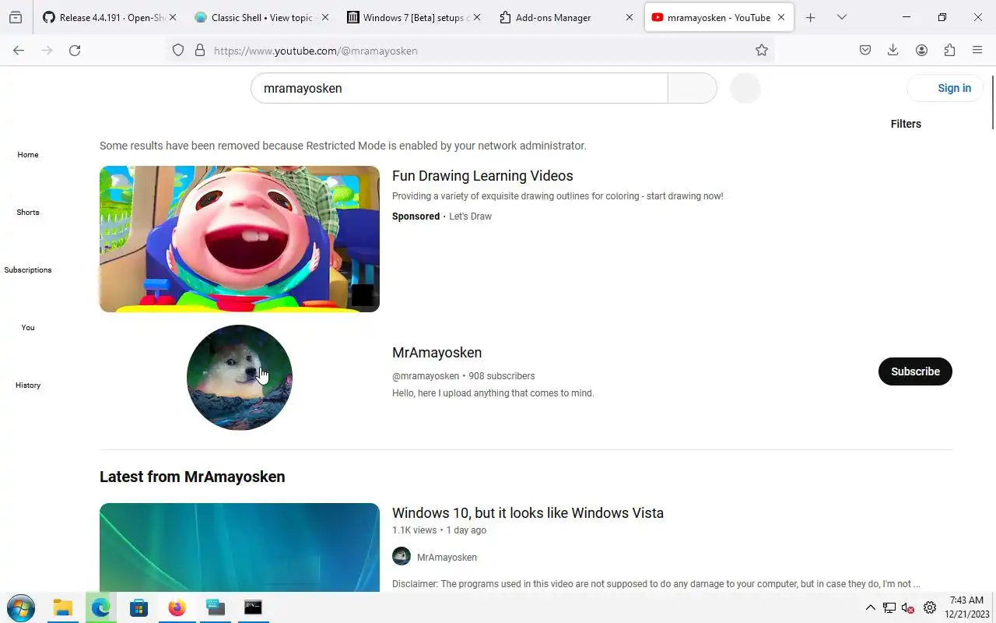The height and width of the screenshot is (623, 996).
Task: Click the Sign in button
Action: [945, 88]
